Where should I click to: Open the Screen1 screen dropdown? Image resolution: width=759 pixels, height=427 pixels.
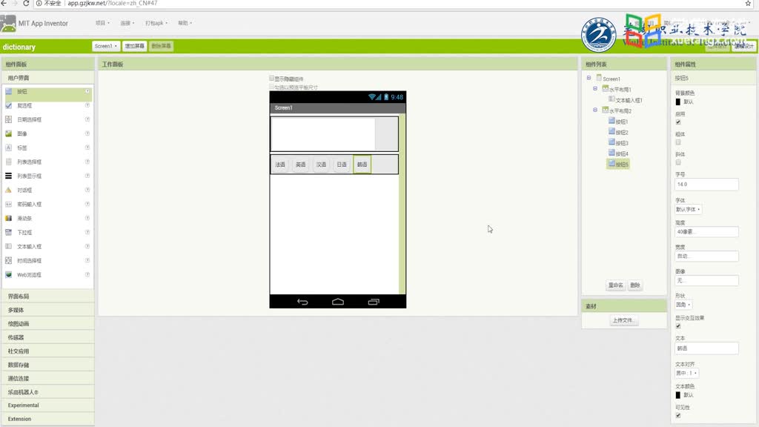[x=106, y=46]
